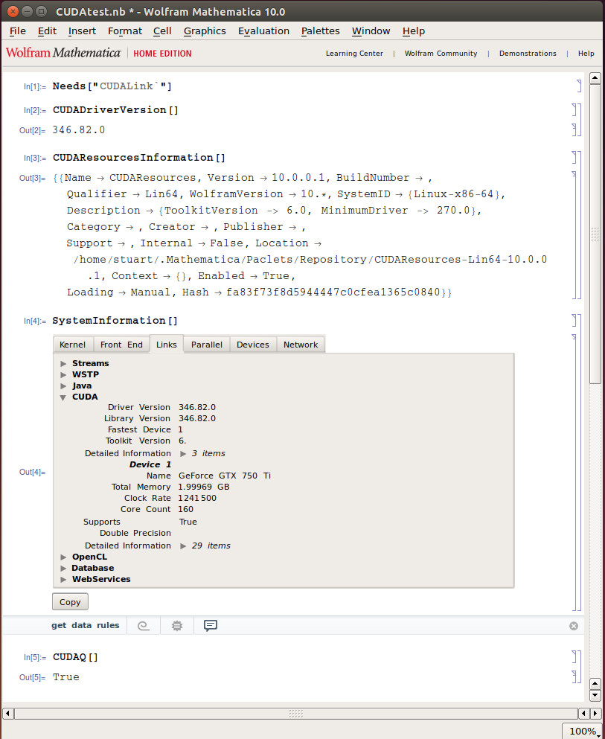Viewport: 605px width, 739px height.
Task: Open the Demonstrations link
Action: [528, 54]
